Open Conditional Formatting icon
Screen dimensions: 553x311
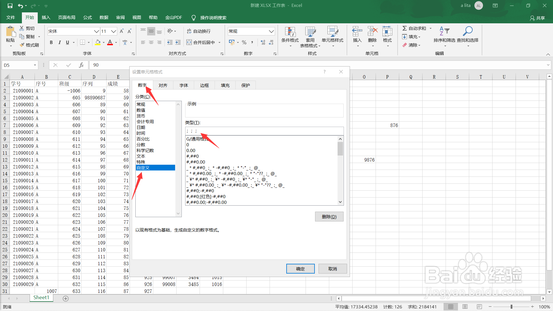[x=290, y=32]
